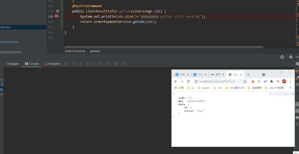Screen dimensions: 299x154
Task: Click the Chrome address bar URL
Action: pos(217,81)
